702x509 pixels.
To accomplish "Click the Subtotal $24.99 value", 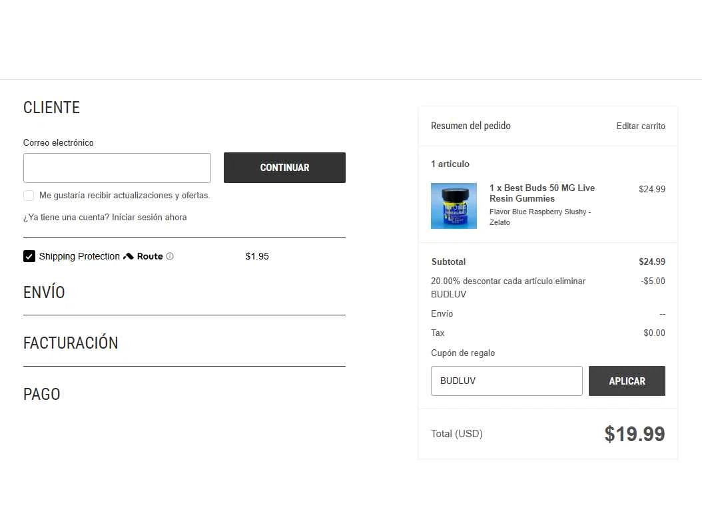I will [x=652, y=261].
